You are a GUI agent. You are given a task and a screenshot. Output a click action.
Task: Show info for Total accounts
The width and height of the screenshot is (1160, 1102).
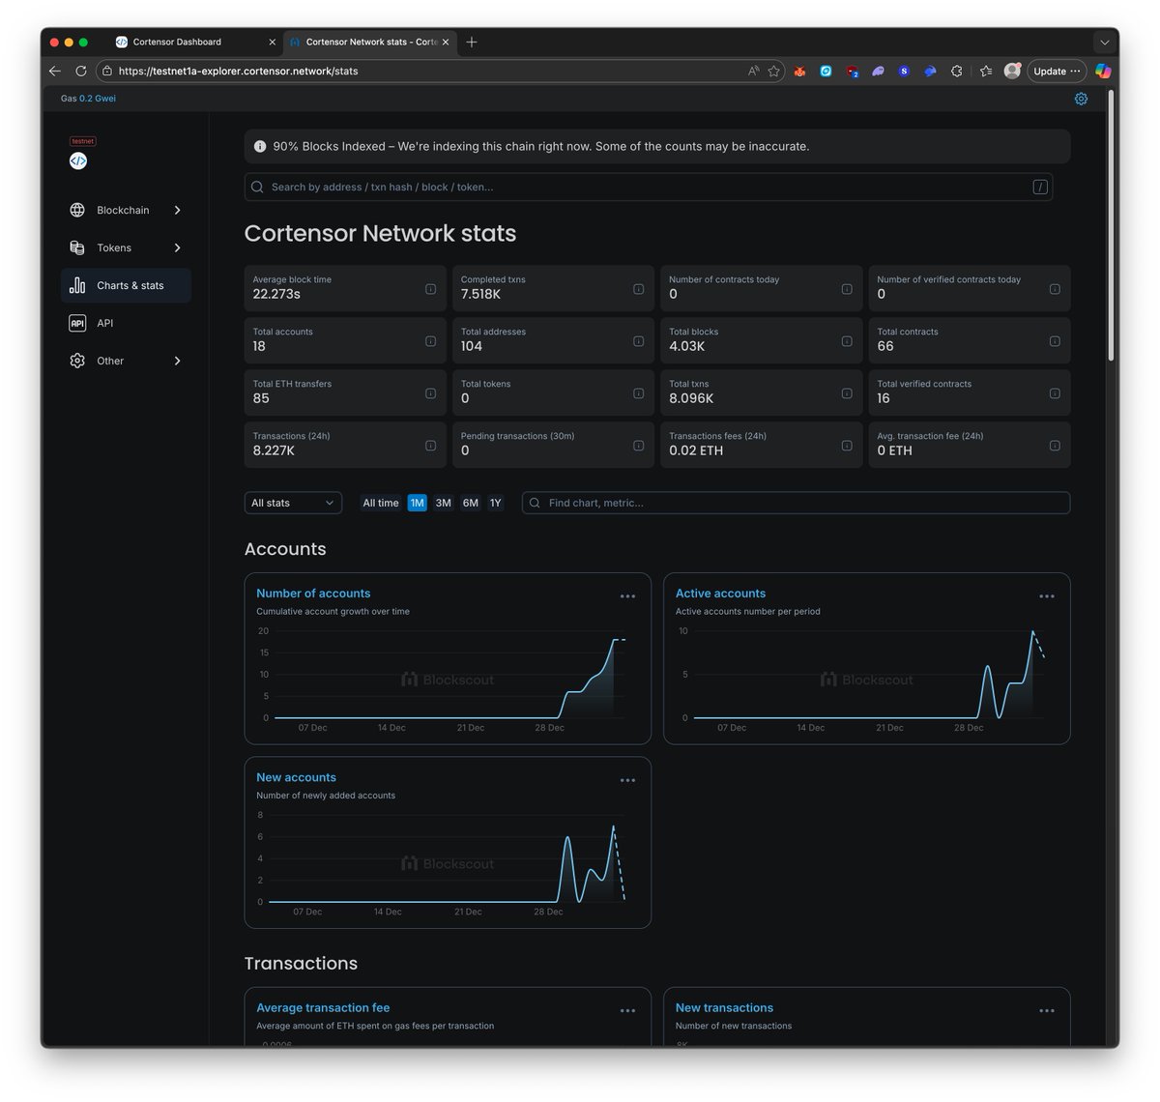tap(430, 341)
